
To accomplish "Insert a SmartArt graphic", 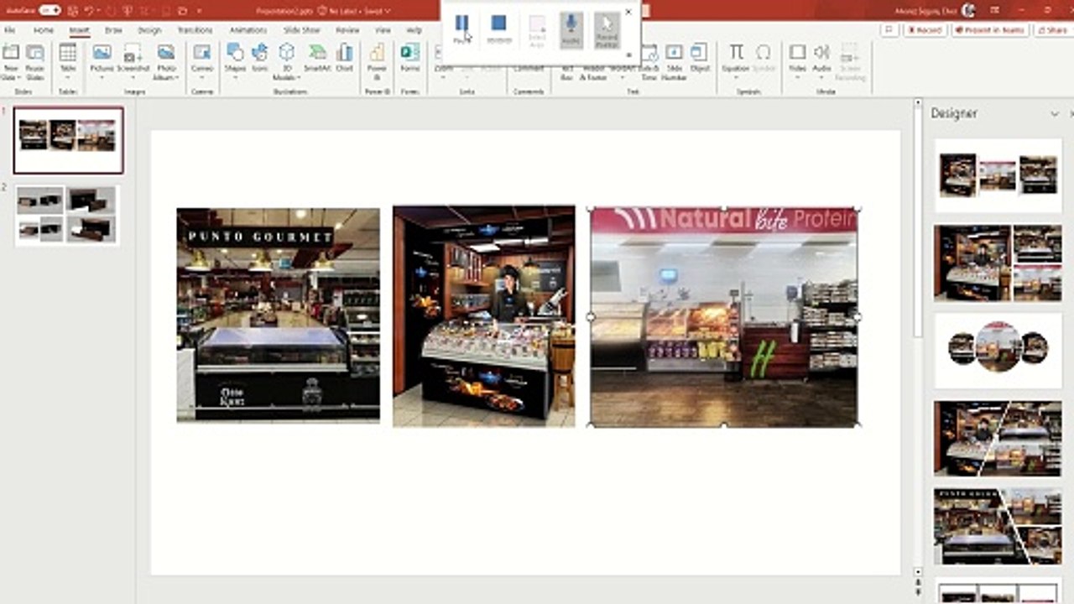I will [317, 58].
